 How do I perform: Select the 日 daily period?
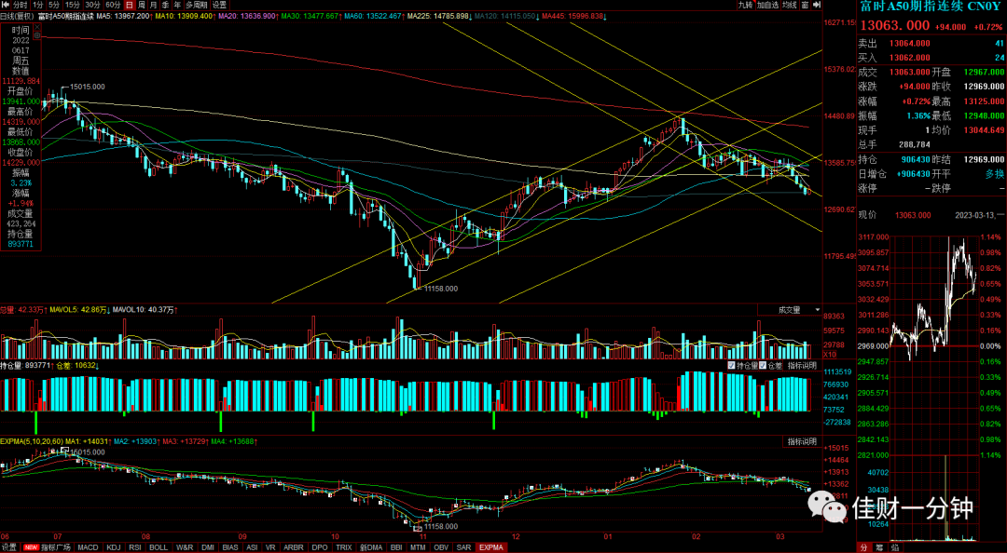(129, 5)
